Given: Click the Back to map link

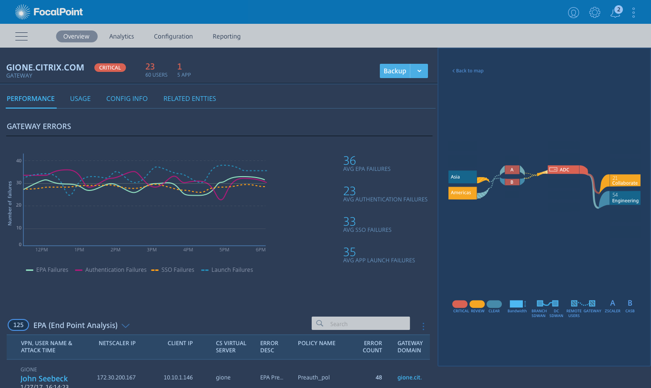Looking at the screenshot, I should coord(468,70).
